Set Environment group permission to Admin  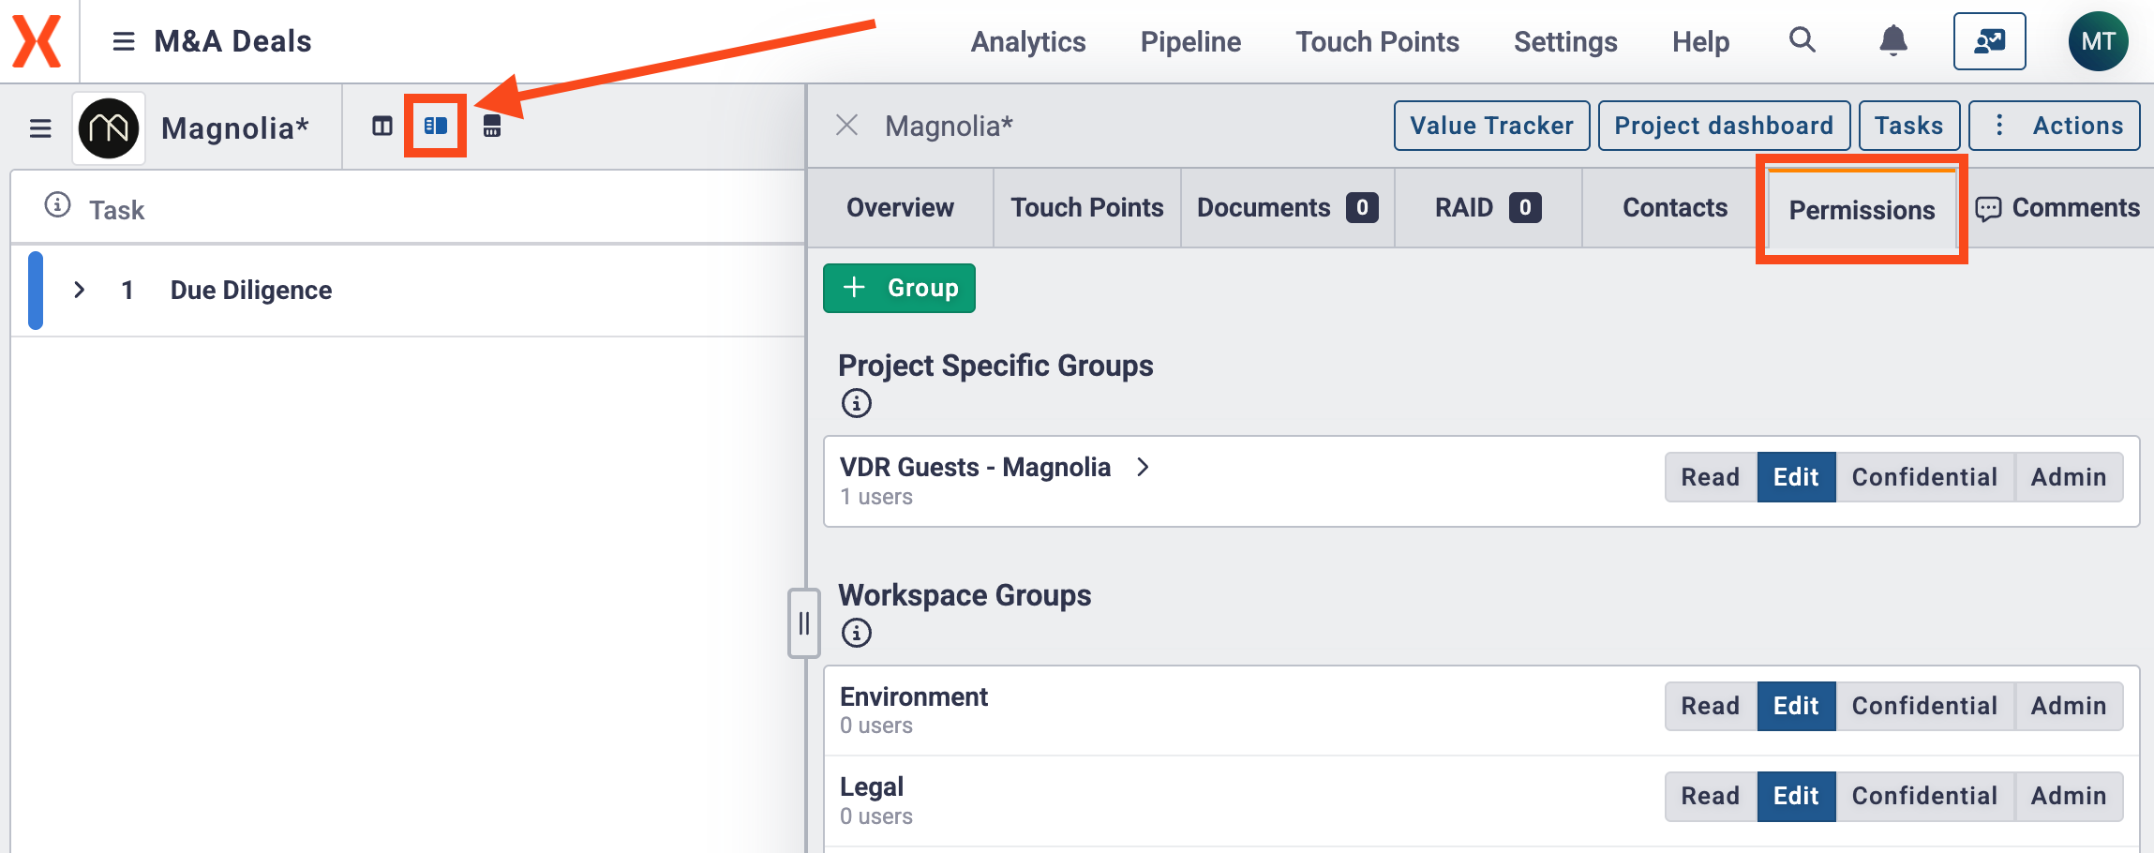pyautogui.click(x=2069, y=706)
